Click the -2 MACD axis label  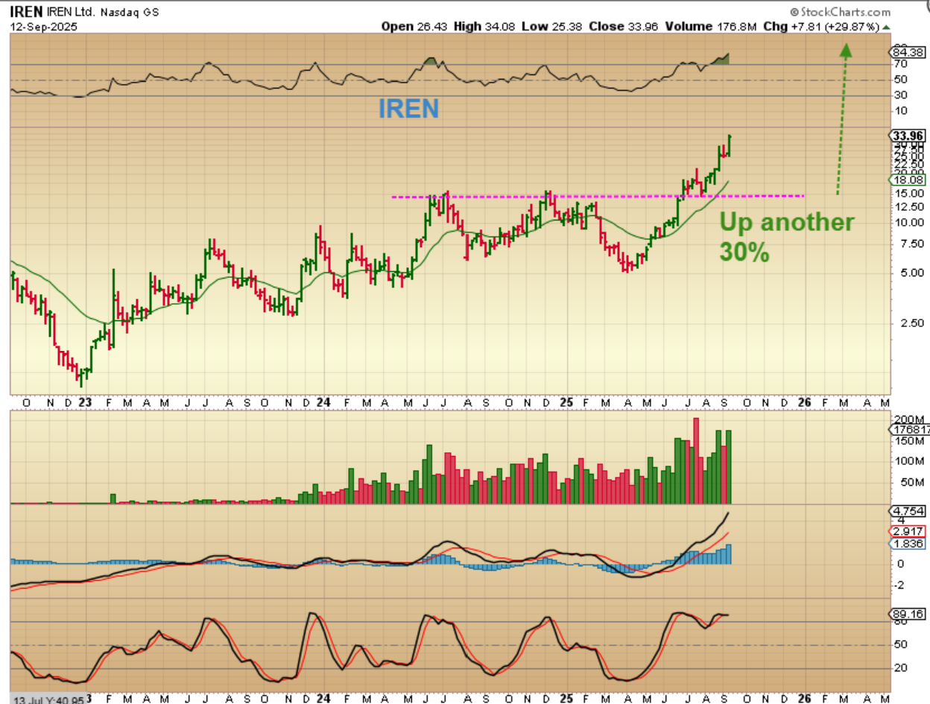pos(899,585)
